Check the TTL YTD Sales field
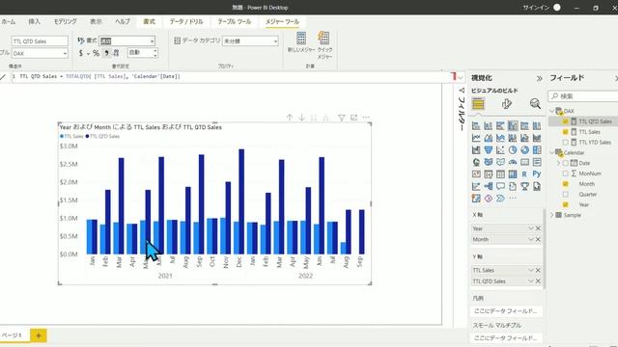Screen dimensions: 618x347 click(x=565, y=143)
